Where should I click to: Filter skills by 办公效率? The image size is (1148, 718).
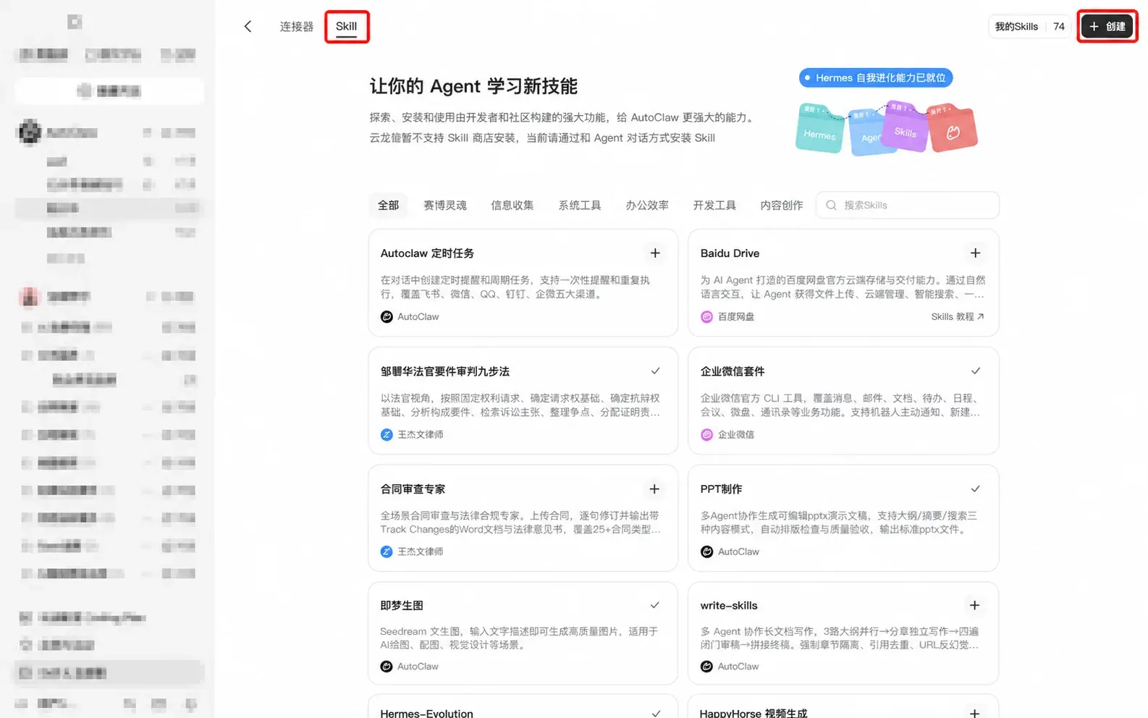point(647,206)
